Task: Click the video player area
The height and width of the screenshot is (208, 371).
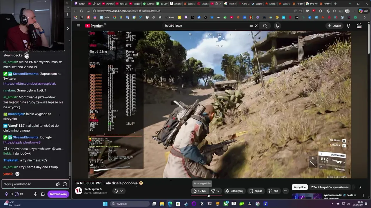Action: [x=219, y=105]
